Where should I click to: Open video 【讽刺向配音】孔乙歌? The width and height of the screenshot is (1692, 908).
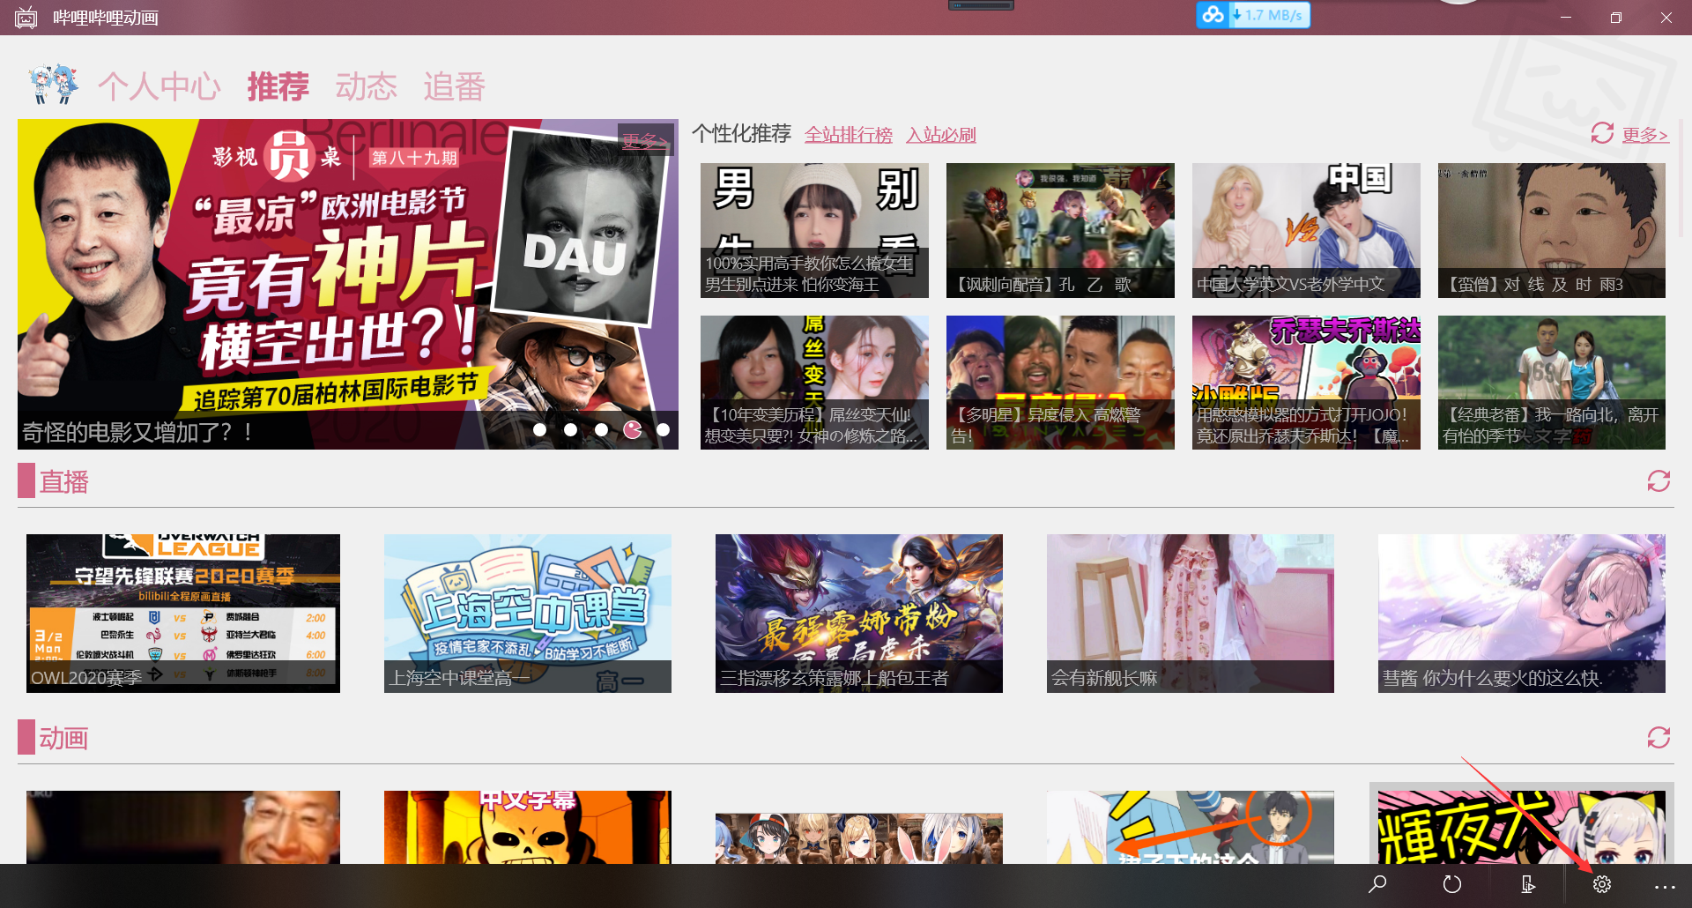click(x=1060, y=230)
